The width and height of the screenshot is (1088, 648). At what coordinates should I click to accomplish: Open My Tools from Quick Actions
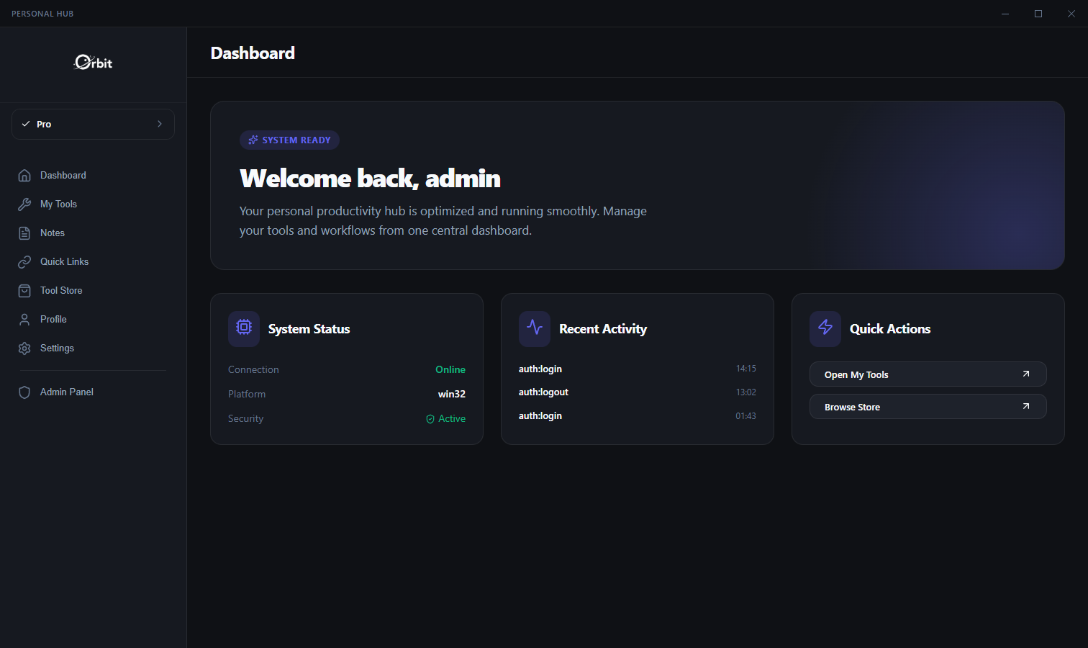coord(928,374)
